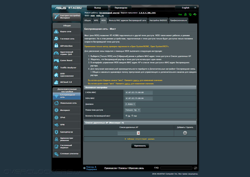
Task: Open the Беспроводной роутер mode link
Action: [x=109, y=13]
